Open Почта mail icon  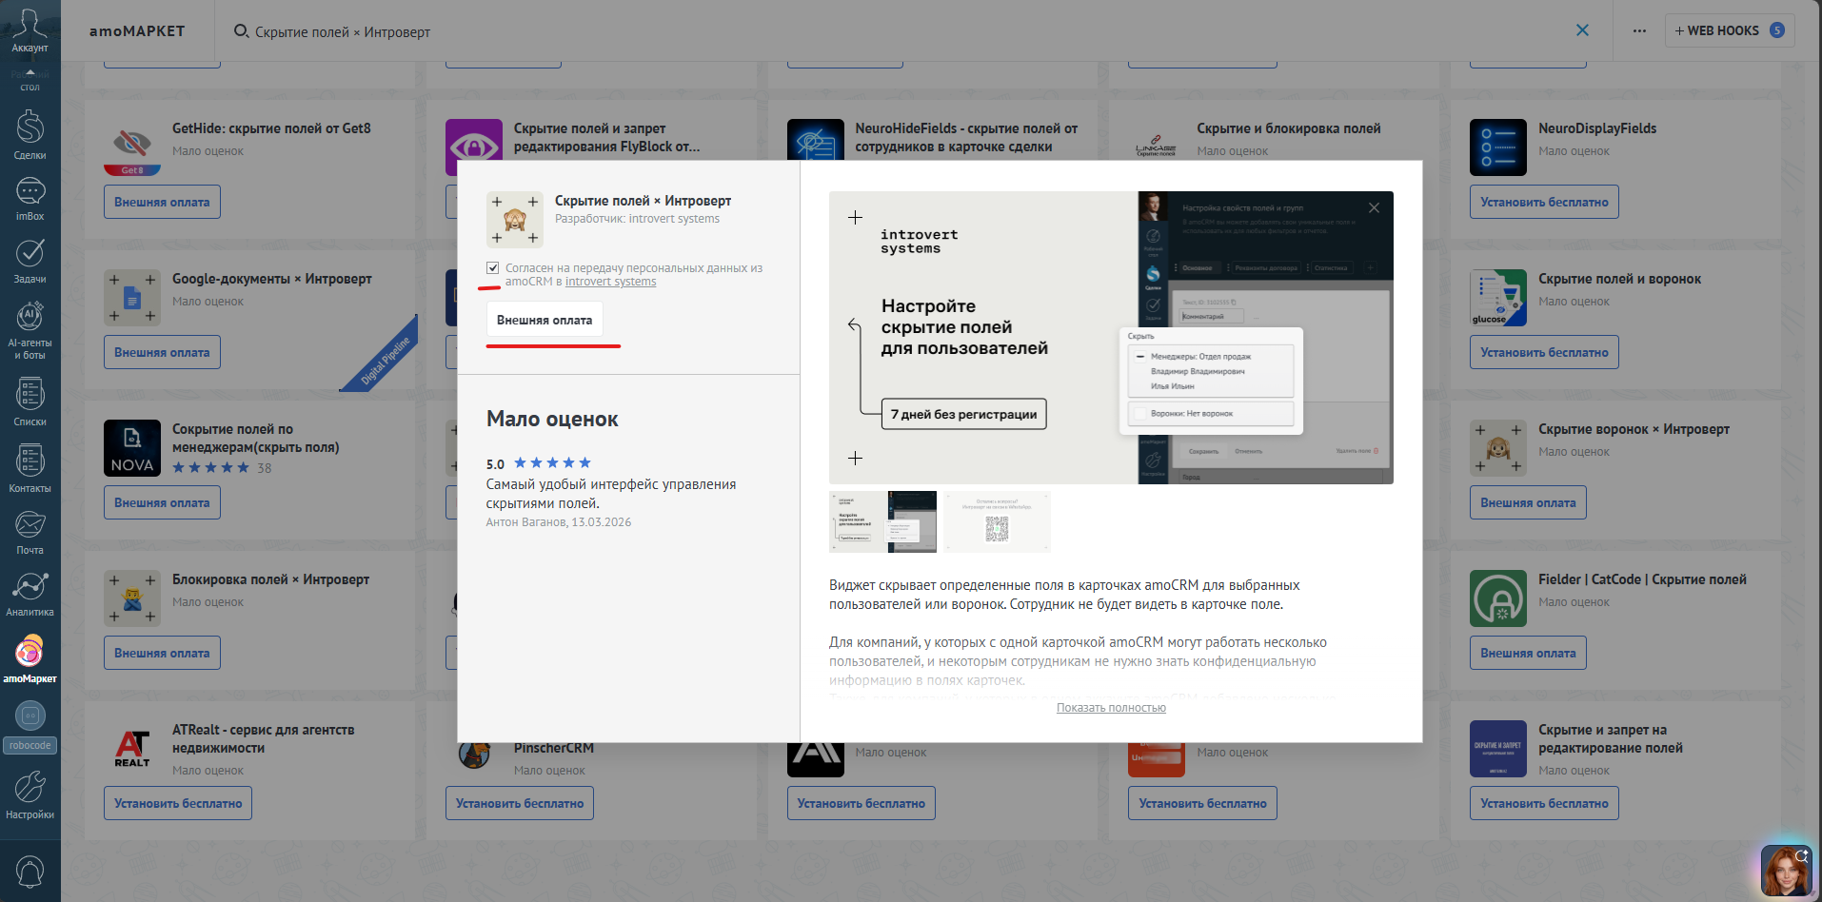pyautogui.click(x=30, y=532)
